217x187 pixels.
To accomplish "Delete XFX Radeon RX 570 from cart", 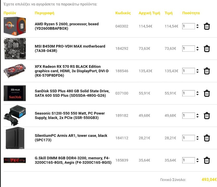I will 207,71.
